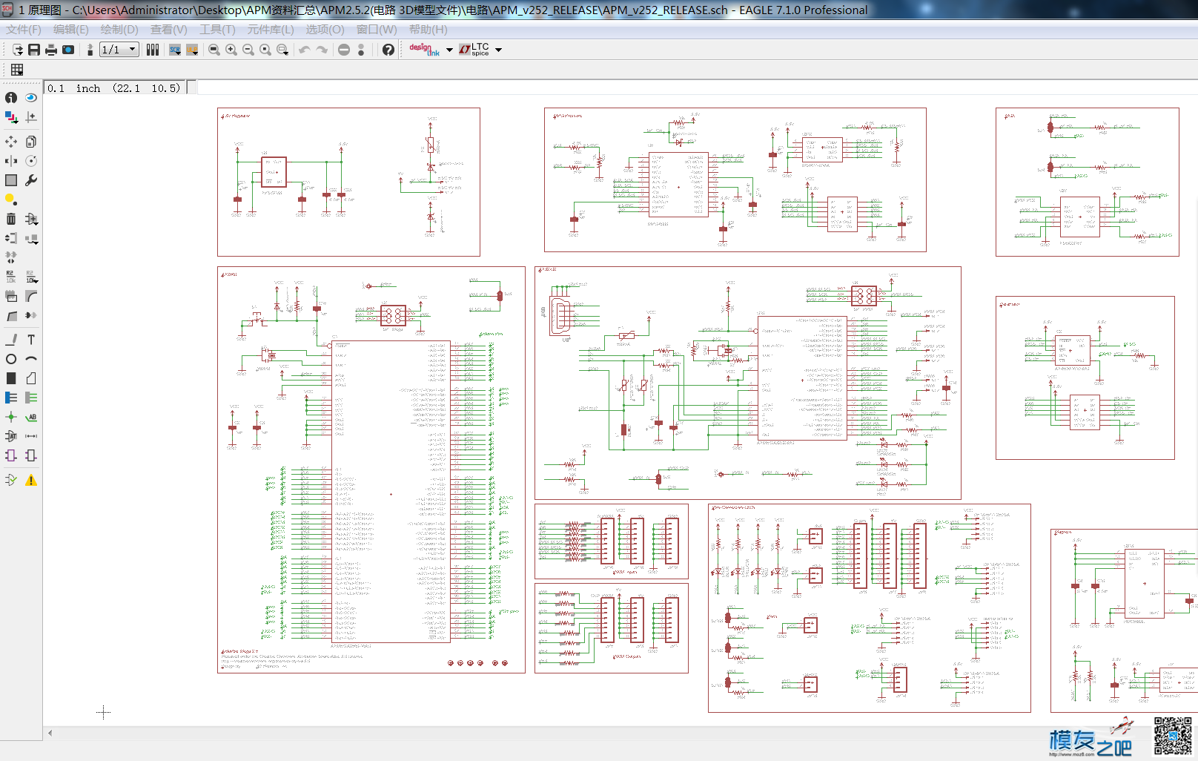
Task: Click the redraw zoom icon
Action: (265, 50)
